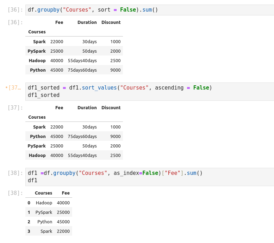Click the output prompt [38] beside last table
The image size is (274, 243).
point(15,193)
